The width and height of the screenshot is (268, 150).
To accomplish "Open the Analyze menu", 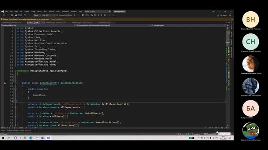I will [x=51, y=12].
